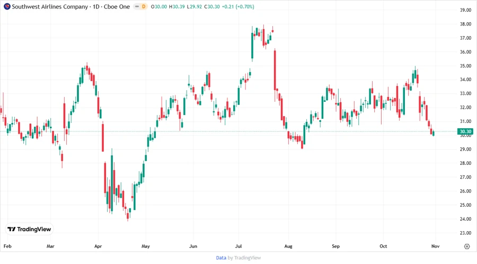Image resolution: width=477 pixels, height=264 pixels.
Task: Click the 35.00 price axis label
Action: (465, 66)
